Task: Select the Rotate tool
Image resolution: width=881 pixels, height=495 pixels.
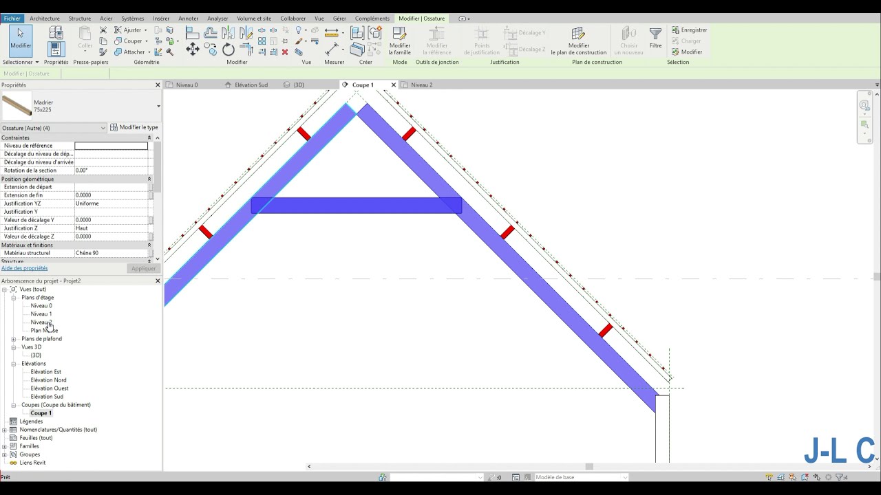Action: point(229,49)
